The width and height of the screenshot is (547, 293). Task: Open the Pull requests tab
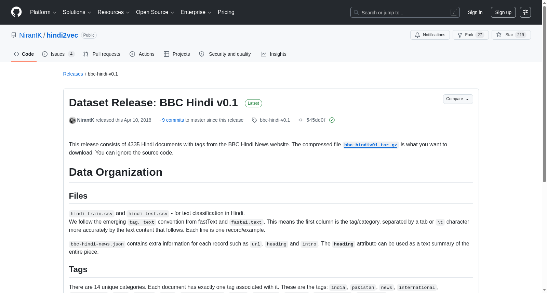tap(102, 54)
